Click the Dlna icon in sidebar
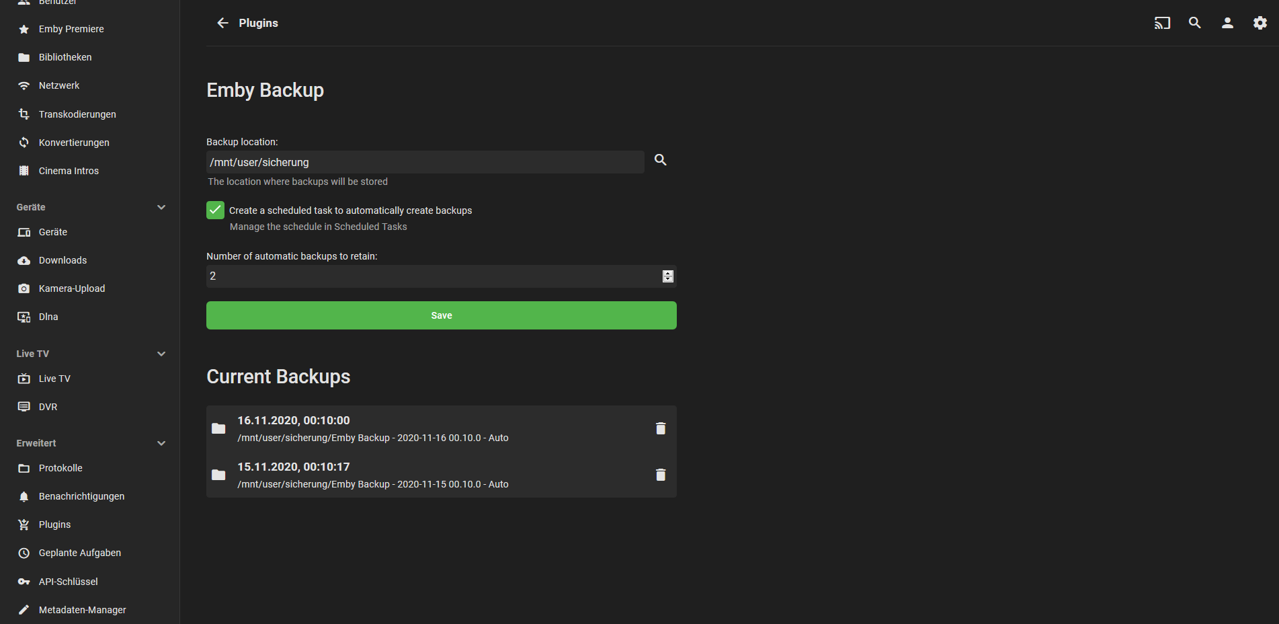The height and width of the screenshot is (624, 1279). point(24,317)
